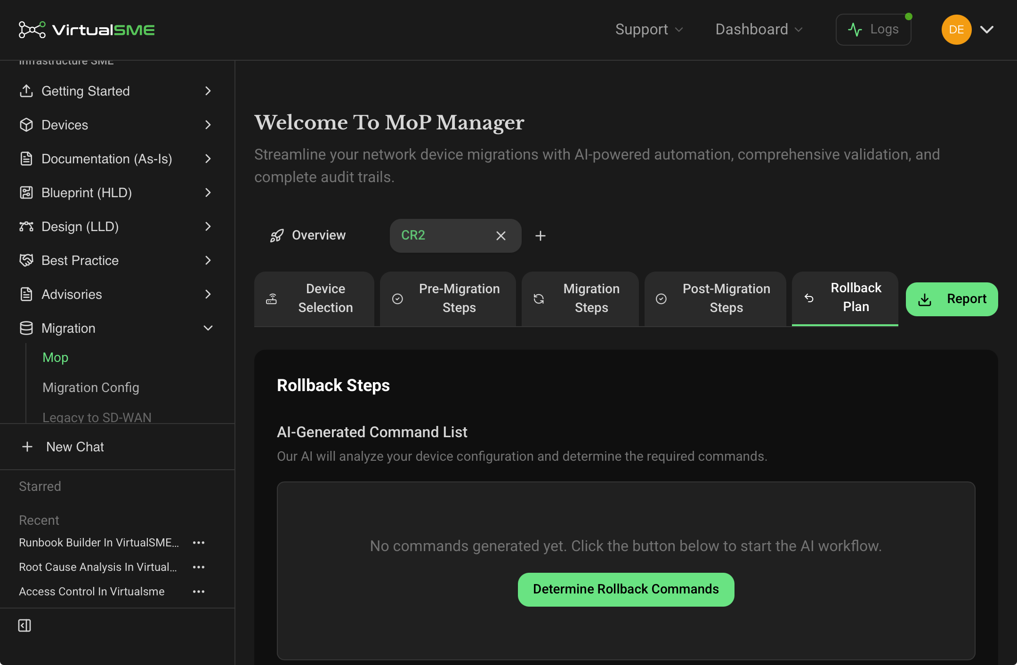The height and width of the screenshot is (665, 1017).
Task: Open Legacy to SD-WAN submenu item
Action: (97, 417)
